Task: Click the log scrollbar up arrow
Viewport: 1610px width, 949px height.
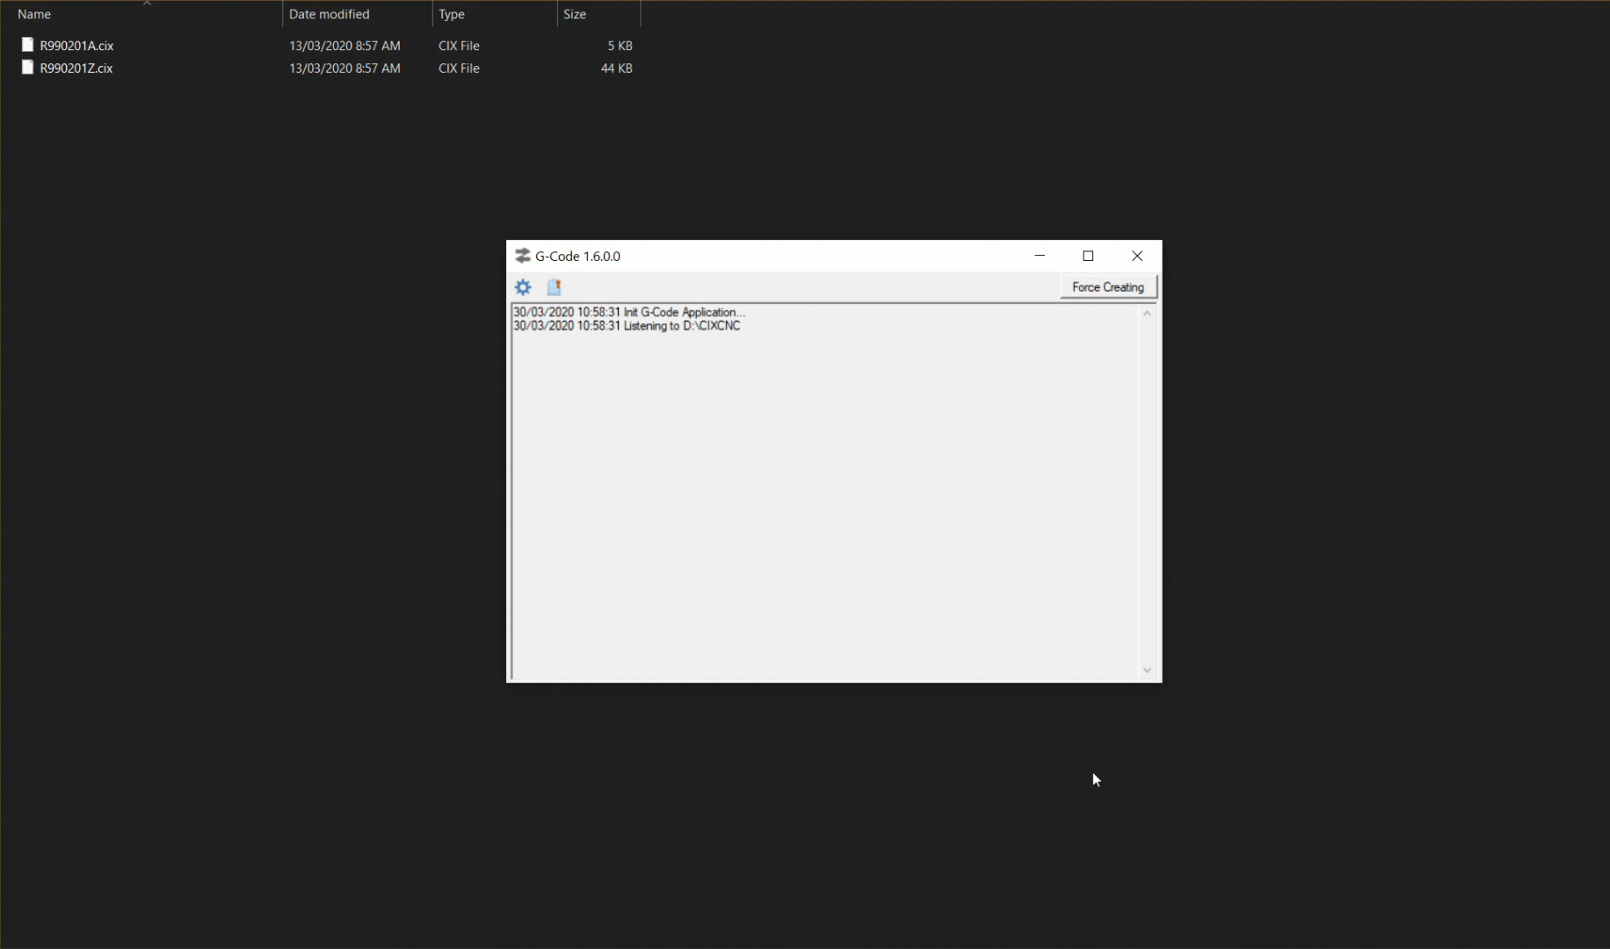Action: 1147,314
